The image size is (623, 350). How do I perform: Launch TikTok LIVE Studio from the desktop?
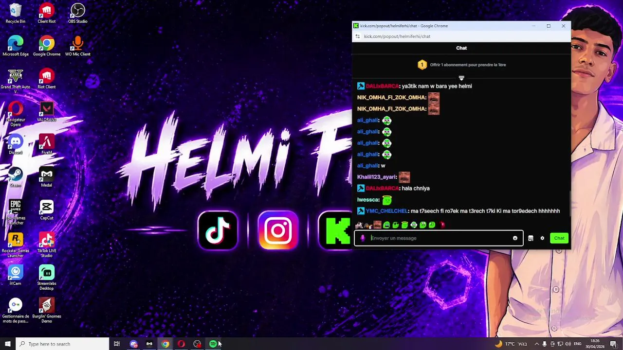[47, 245]
